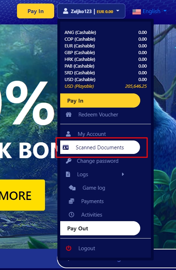
Task: Click the dice icon for Game log
Action: (72, 188)
